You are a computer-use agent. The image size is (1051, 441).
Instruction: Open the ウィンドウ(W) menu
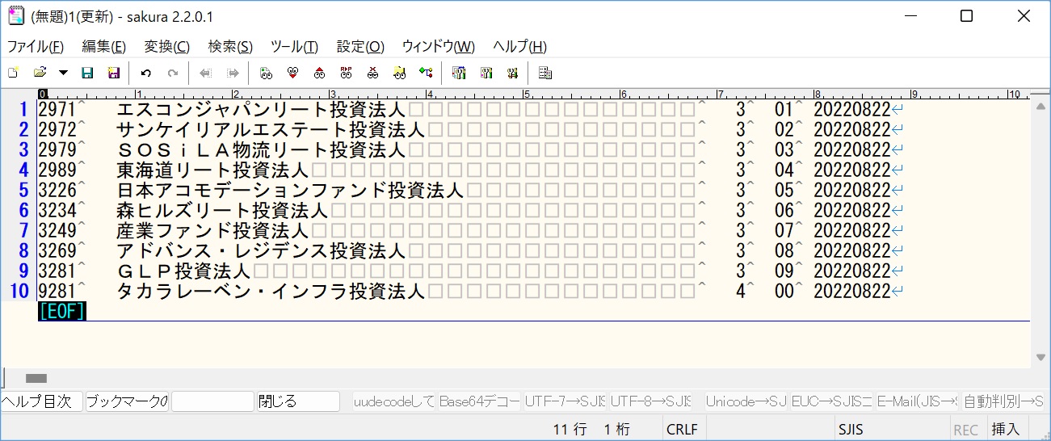coord(439,46)
